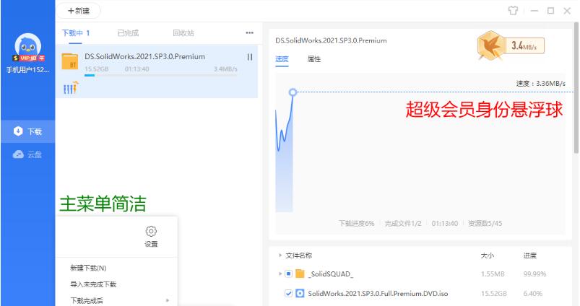Screen dimensions: 580x306
Task: Click the 6.40% progress value
Action: click(532, 294)
